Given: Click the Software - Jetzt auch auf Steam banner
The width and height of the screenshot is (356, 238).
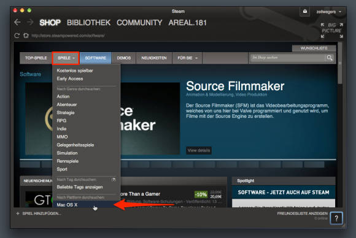Looking at the screenshot, I should coord(284,193).
